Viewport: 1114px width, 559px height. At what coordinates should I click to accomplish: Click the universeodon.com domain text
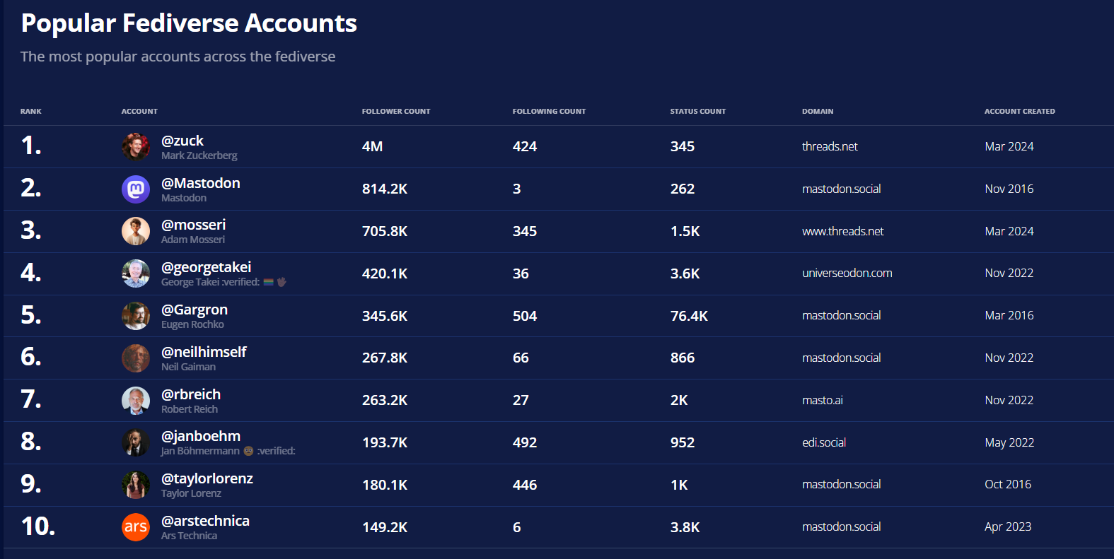click(x=847, y=273)
